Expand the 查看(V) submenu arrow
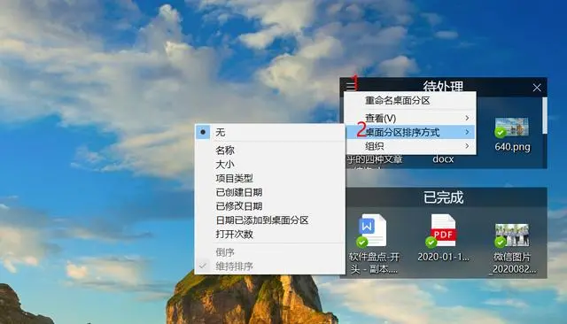This screenshot has height=324, width=567. click(467, 118)
